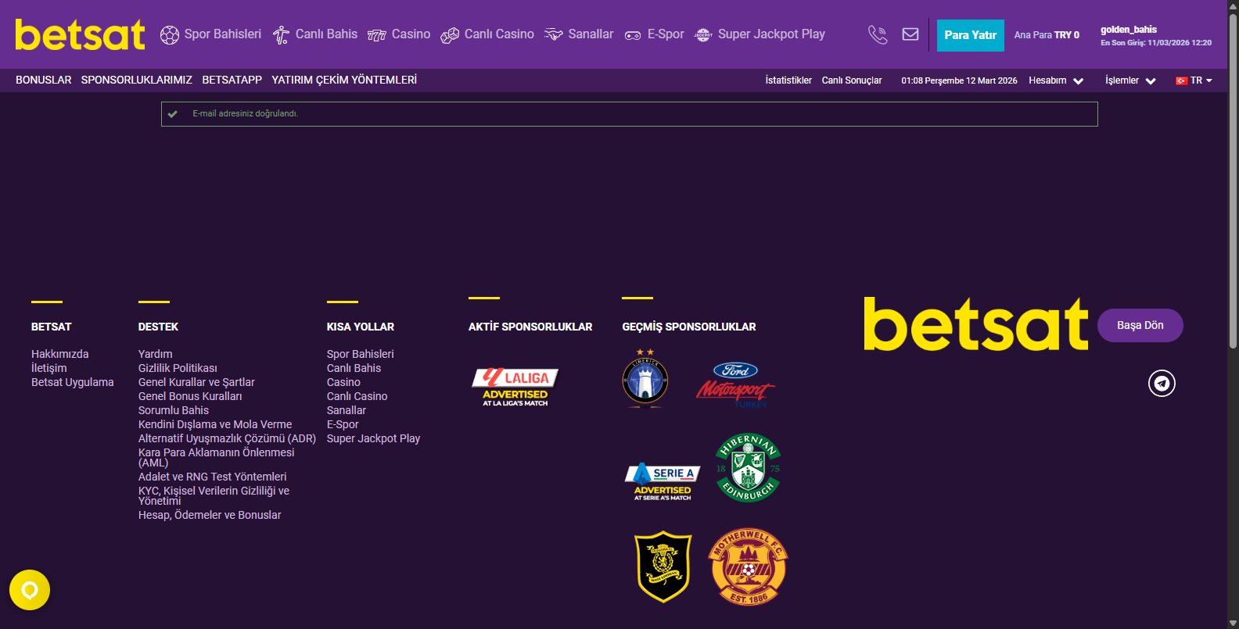Open the Canlı Casino menu item
Image resolution: width=1239 pixels, height=629 pixels.
pos(487,34)
